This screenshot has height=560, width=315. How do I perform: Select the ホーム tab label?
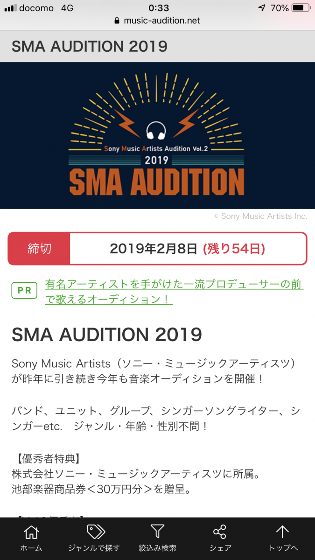(x=31, y=548)
